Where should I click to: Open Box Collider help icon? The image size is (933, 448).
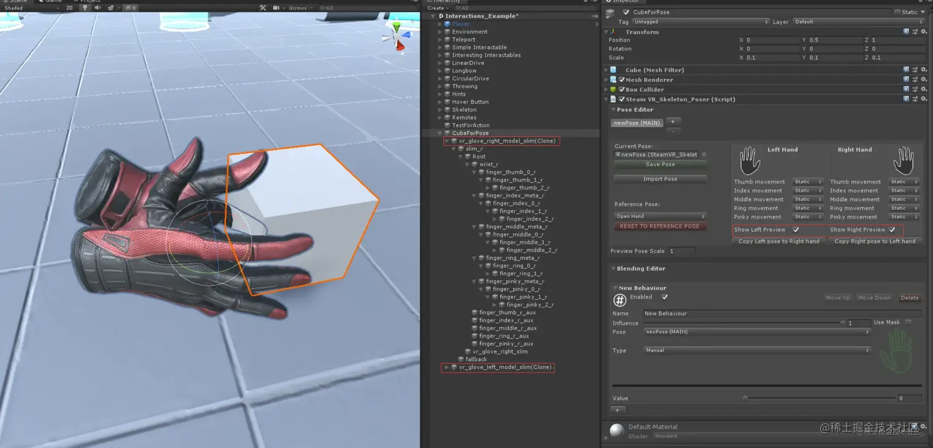point(906,89)
